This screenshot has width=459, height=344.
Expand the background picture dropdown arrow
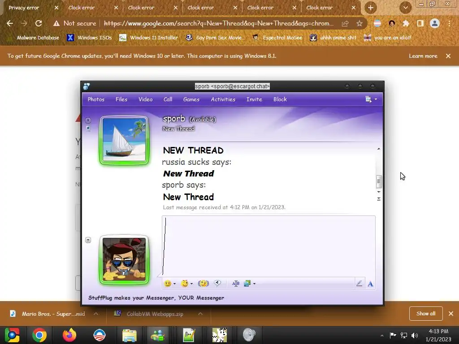pyautogui.click(x=254, y=284)
